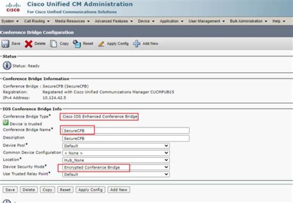Click the Save floppy disk icon in toolbar
Screen dimensions: 293x203
(6, 44)
